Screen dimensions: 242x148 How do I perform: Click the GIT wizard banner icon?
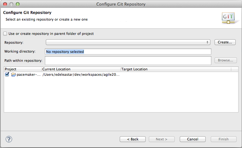(x=228, y=18)
